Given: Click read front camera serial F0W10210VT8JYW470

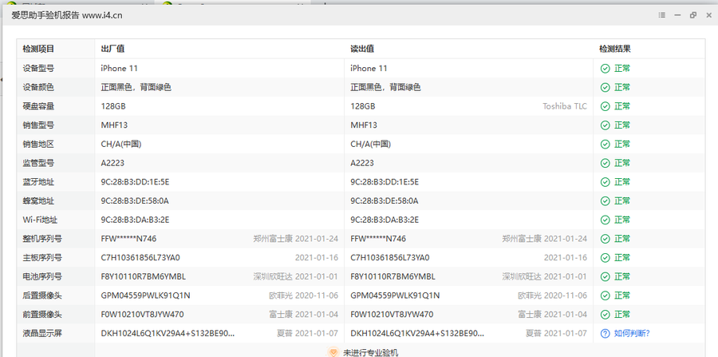Looking at the screenshot, I should (392, 315).
